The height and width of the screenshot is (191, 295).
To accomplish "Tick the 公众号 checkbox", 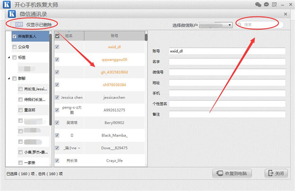I will click(14, 47).
